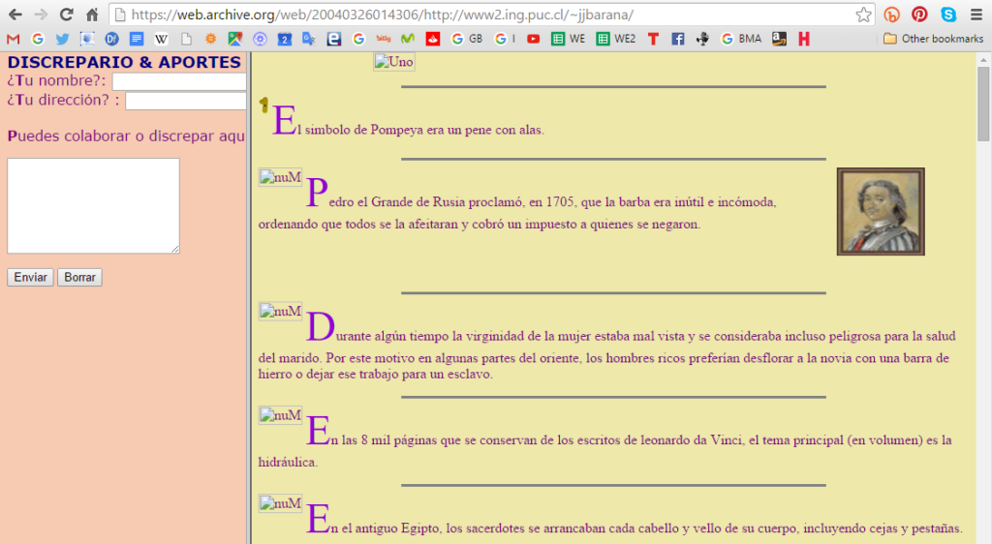
Task: Open the WE2 spreadsheet bookmark
Action: tap(616, 39)
